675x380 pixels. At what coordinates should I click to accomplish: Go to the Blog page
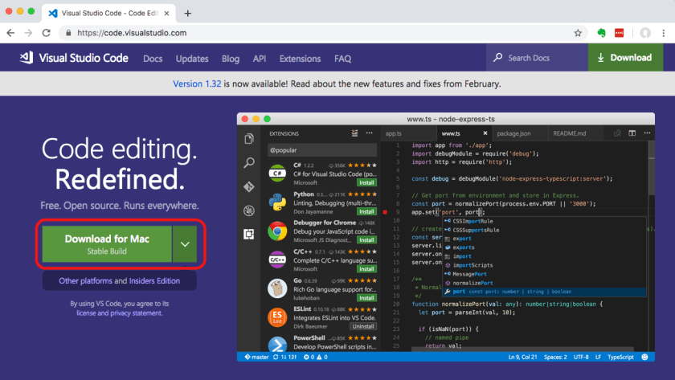pyautogui.click(x=231, y=59)
